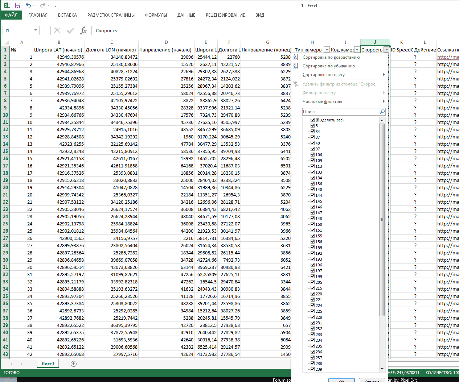This screenshot has width=459, height=382.
Task: Open the hyperlink in cell L2
Action: [x=448, y=57]
